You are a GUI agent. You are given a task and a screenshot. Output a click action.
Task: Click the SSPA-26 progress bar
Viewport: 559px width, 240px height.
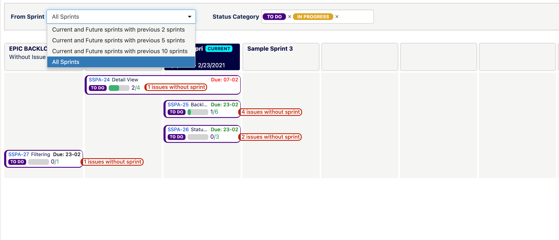[198, 137]
